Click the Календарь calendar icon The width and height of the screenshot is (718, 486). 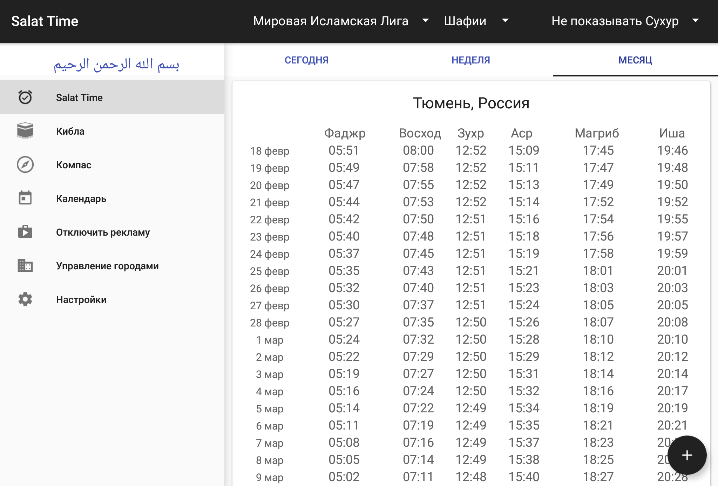25,198
